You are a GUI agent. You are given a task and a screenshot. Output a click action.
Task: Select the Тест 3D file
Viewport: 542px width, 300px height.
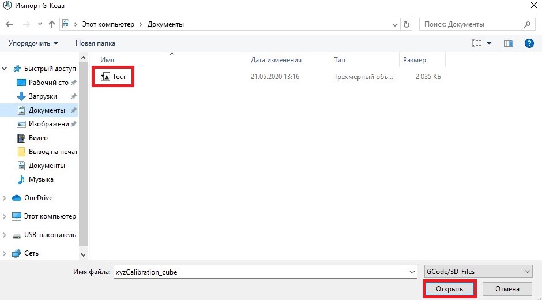(x=114, y=77)
